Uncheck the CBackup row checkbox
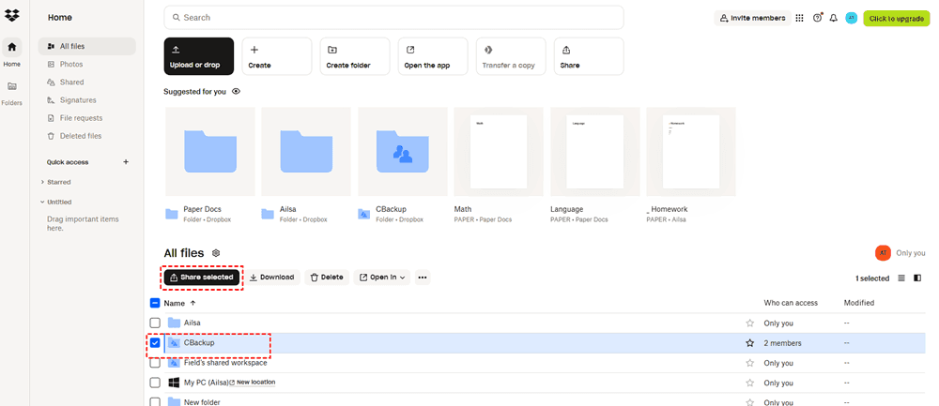This screenshot has height=406, width=939. click(155, 343)
